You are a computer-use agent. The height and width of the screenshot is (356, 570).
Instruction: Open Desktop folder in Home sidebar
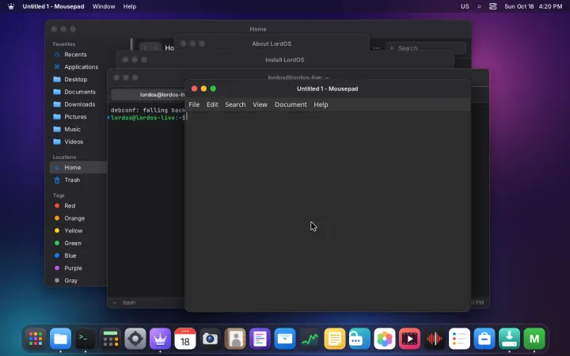click(76, 80)
